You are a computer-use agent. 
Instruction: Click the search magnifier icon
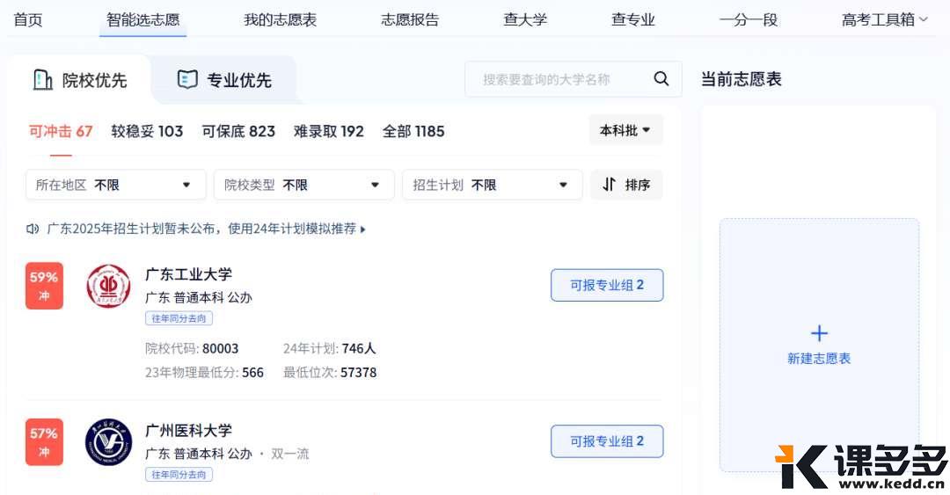(x=661, y=79)
